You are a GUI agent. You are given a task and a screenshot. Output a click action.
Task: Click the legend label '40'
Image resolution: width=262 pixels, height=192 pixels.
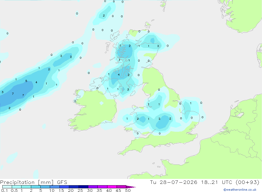[x=109, y=190]
